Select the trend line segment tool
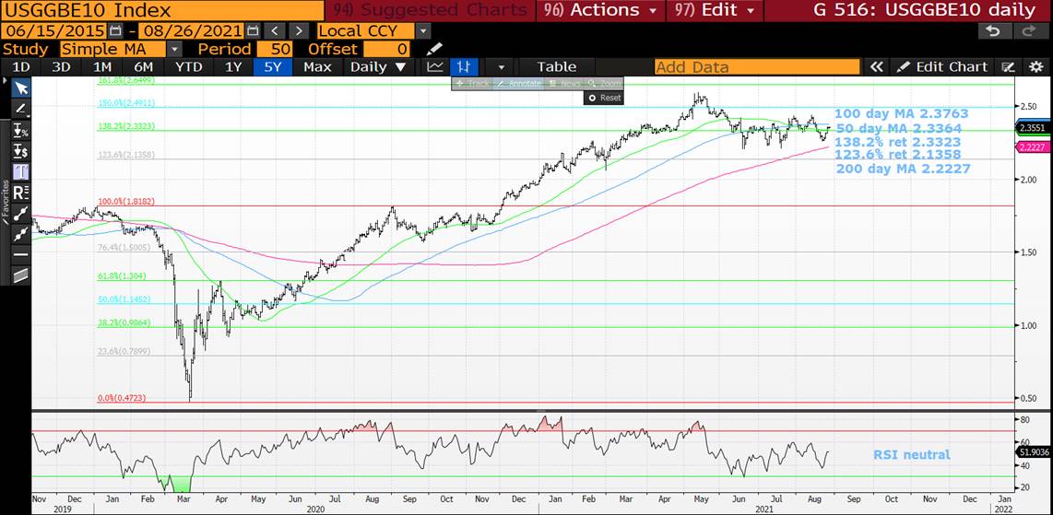Screen dimensions: 1053x515 click(x=21, y=213)
